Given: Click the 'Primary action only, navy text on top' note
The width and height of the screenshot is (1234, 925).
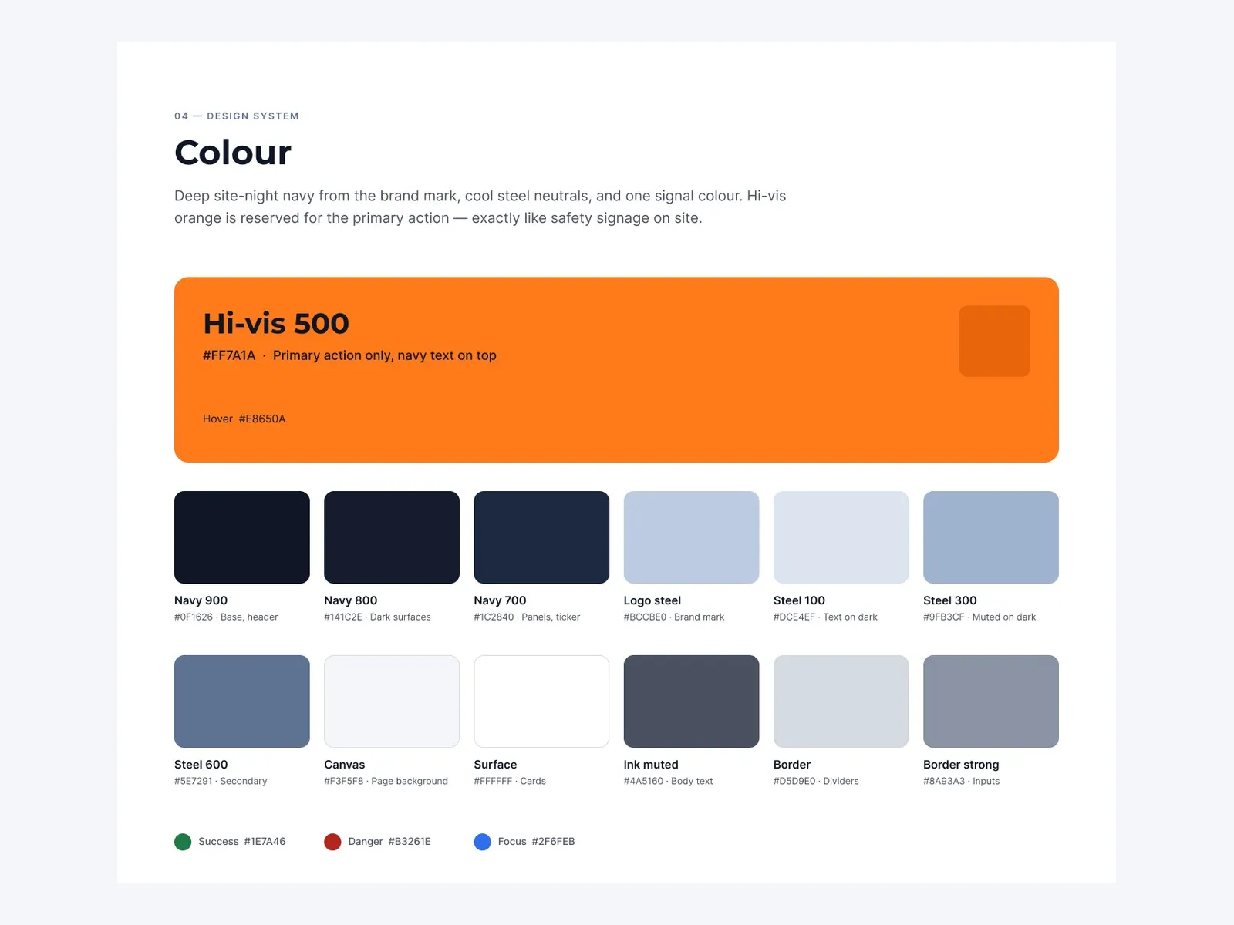Looking at the screenshot, I should [385, 355].
